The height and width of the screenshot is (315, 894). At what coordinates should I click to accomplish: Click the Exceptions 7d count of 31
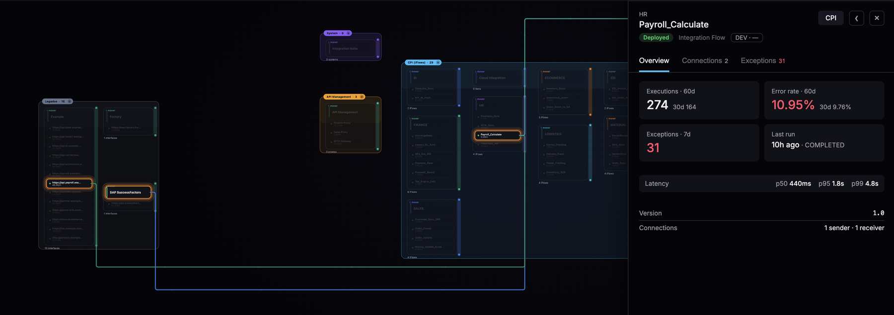[653, 148]
